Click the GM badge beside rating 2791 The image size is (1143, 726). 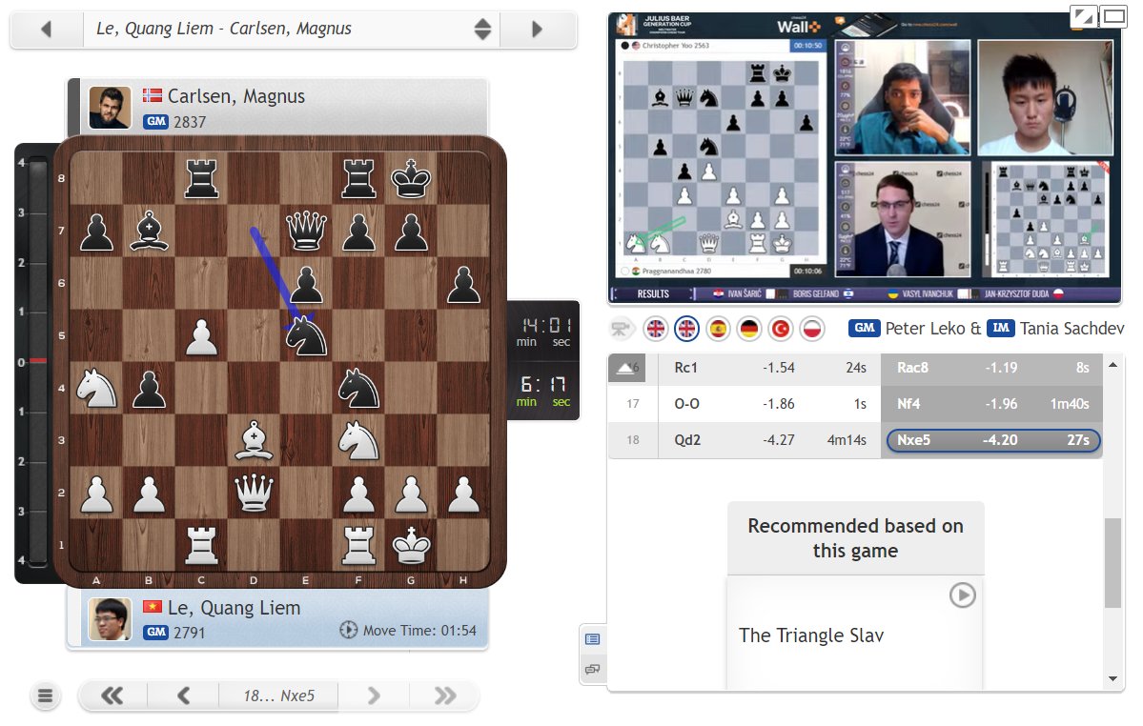tap(156, 632)
